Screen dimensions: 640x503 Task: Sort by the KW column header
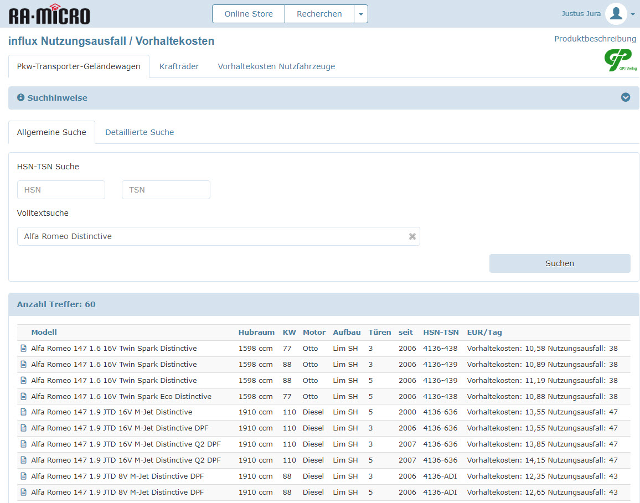tap(289, 332)
